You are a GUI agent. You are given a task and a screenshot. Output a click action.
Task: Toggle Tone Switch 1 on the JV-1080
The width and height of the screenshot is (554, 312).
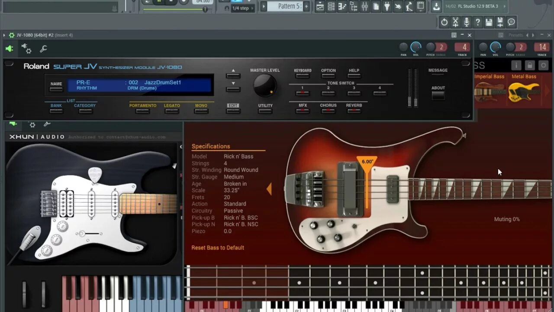(x=302, y=92)
